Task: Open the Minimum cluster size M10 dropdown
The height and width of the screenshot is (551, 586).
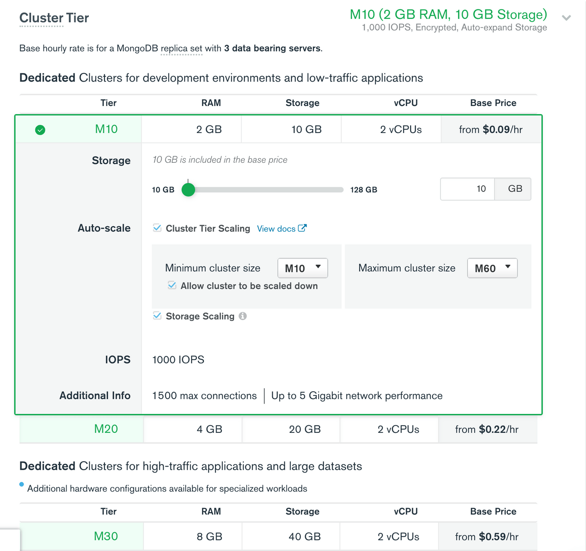Action: (302, 268)
